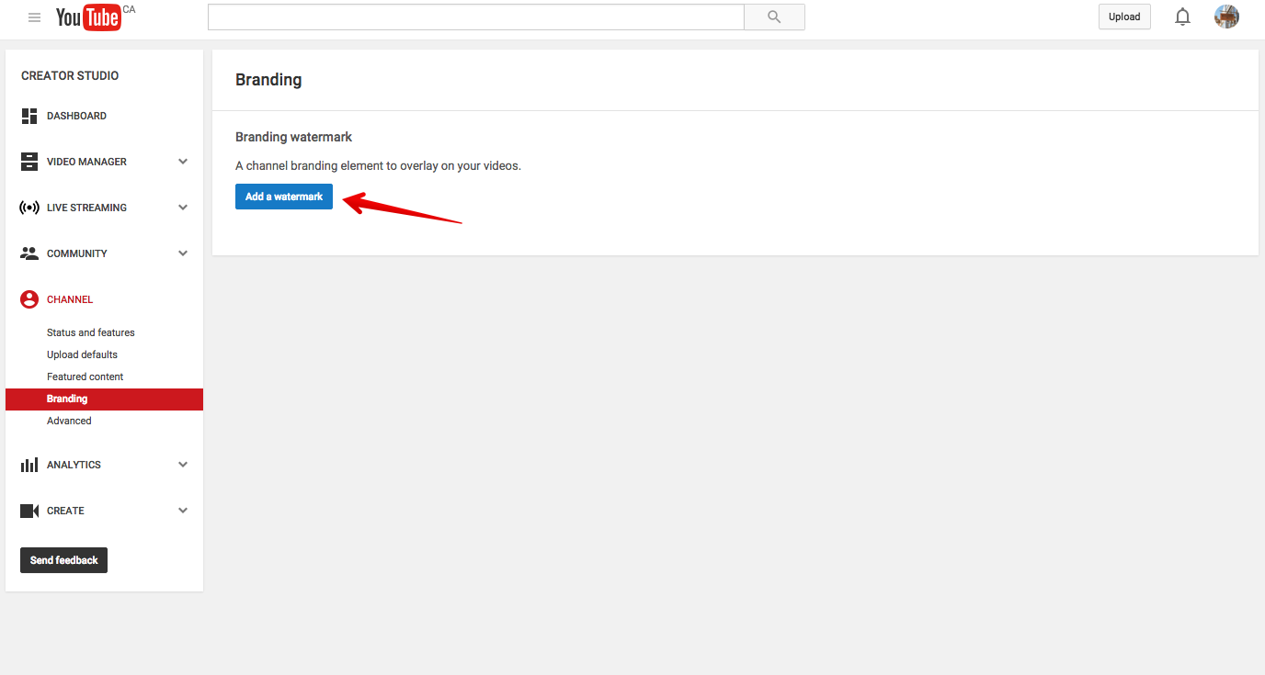1265x675 pixels.
Task: Open the account avatar menu
Action: (1226, 17)
